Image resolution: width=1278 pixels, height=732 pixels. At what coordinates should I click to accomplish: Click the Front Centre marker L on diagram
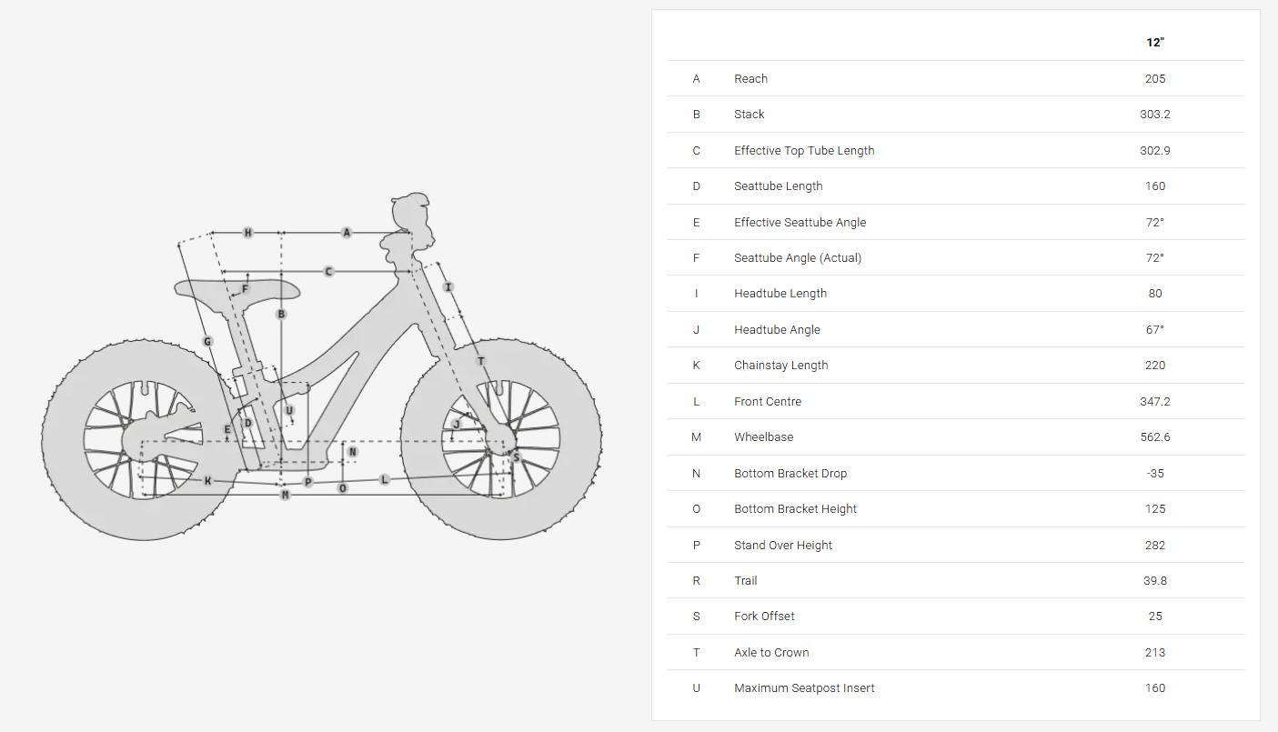[x=385, y=479]
